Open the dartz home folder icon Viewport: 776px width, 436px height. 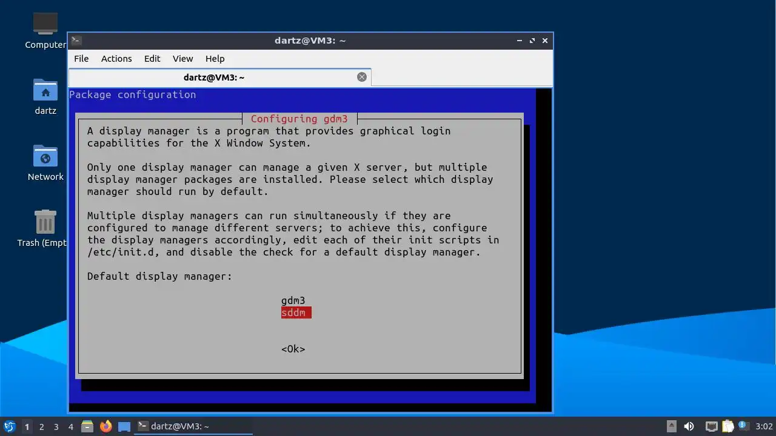point(45,97)
